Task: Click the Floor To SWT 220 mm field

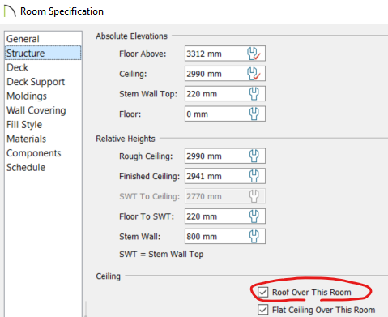Action: click(225, 216)
